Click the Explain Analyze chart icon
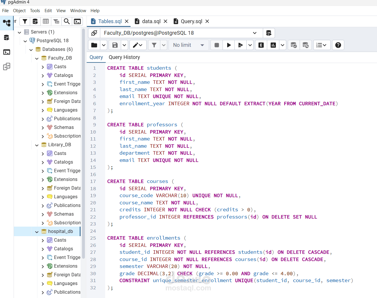 pyautogui.click(x=273, y=45)
